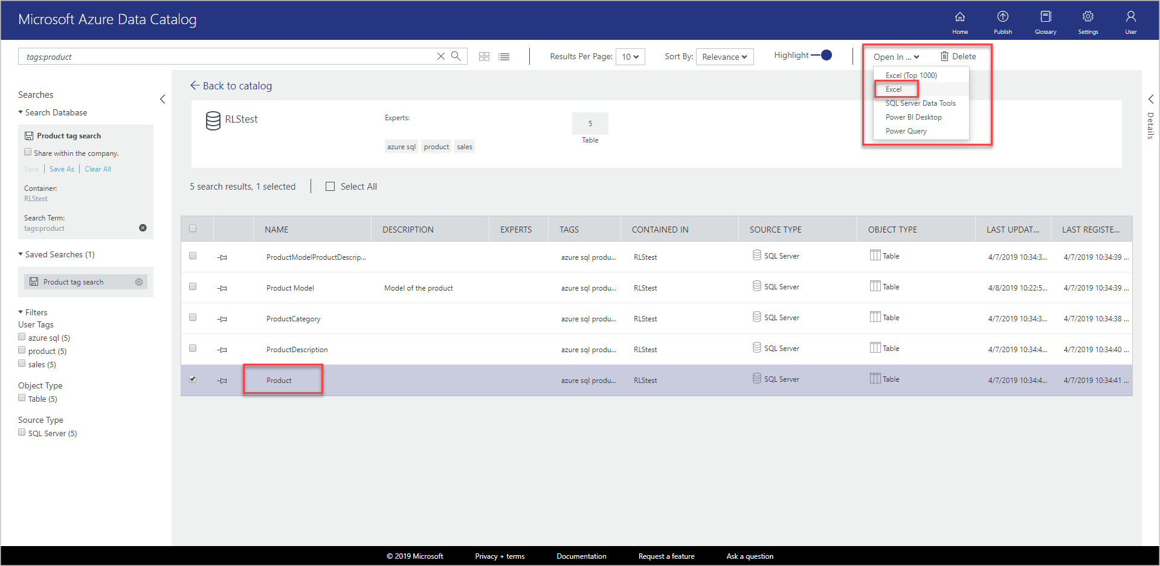Click the Back to catalog link

[x=231, y=86]
